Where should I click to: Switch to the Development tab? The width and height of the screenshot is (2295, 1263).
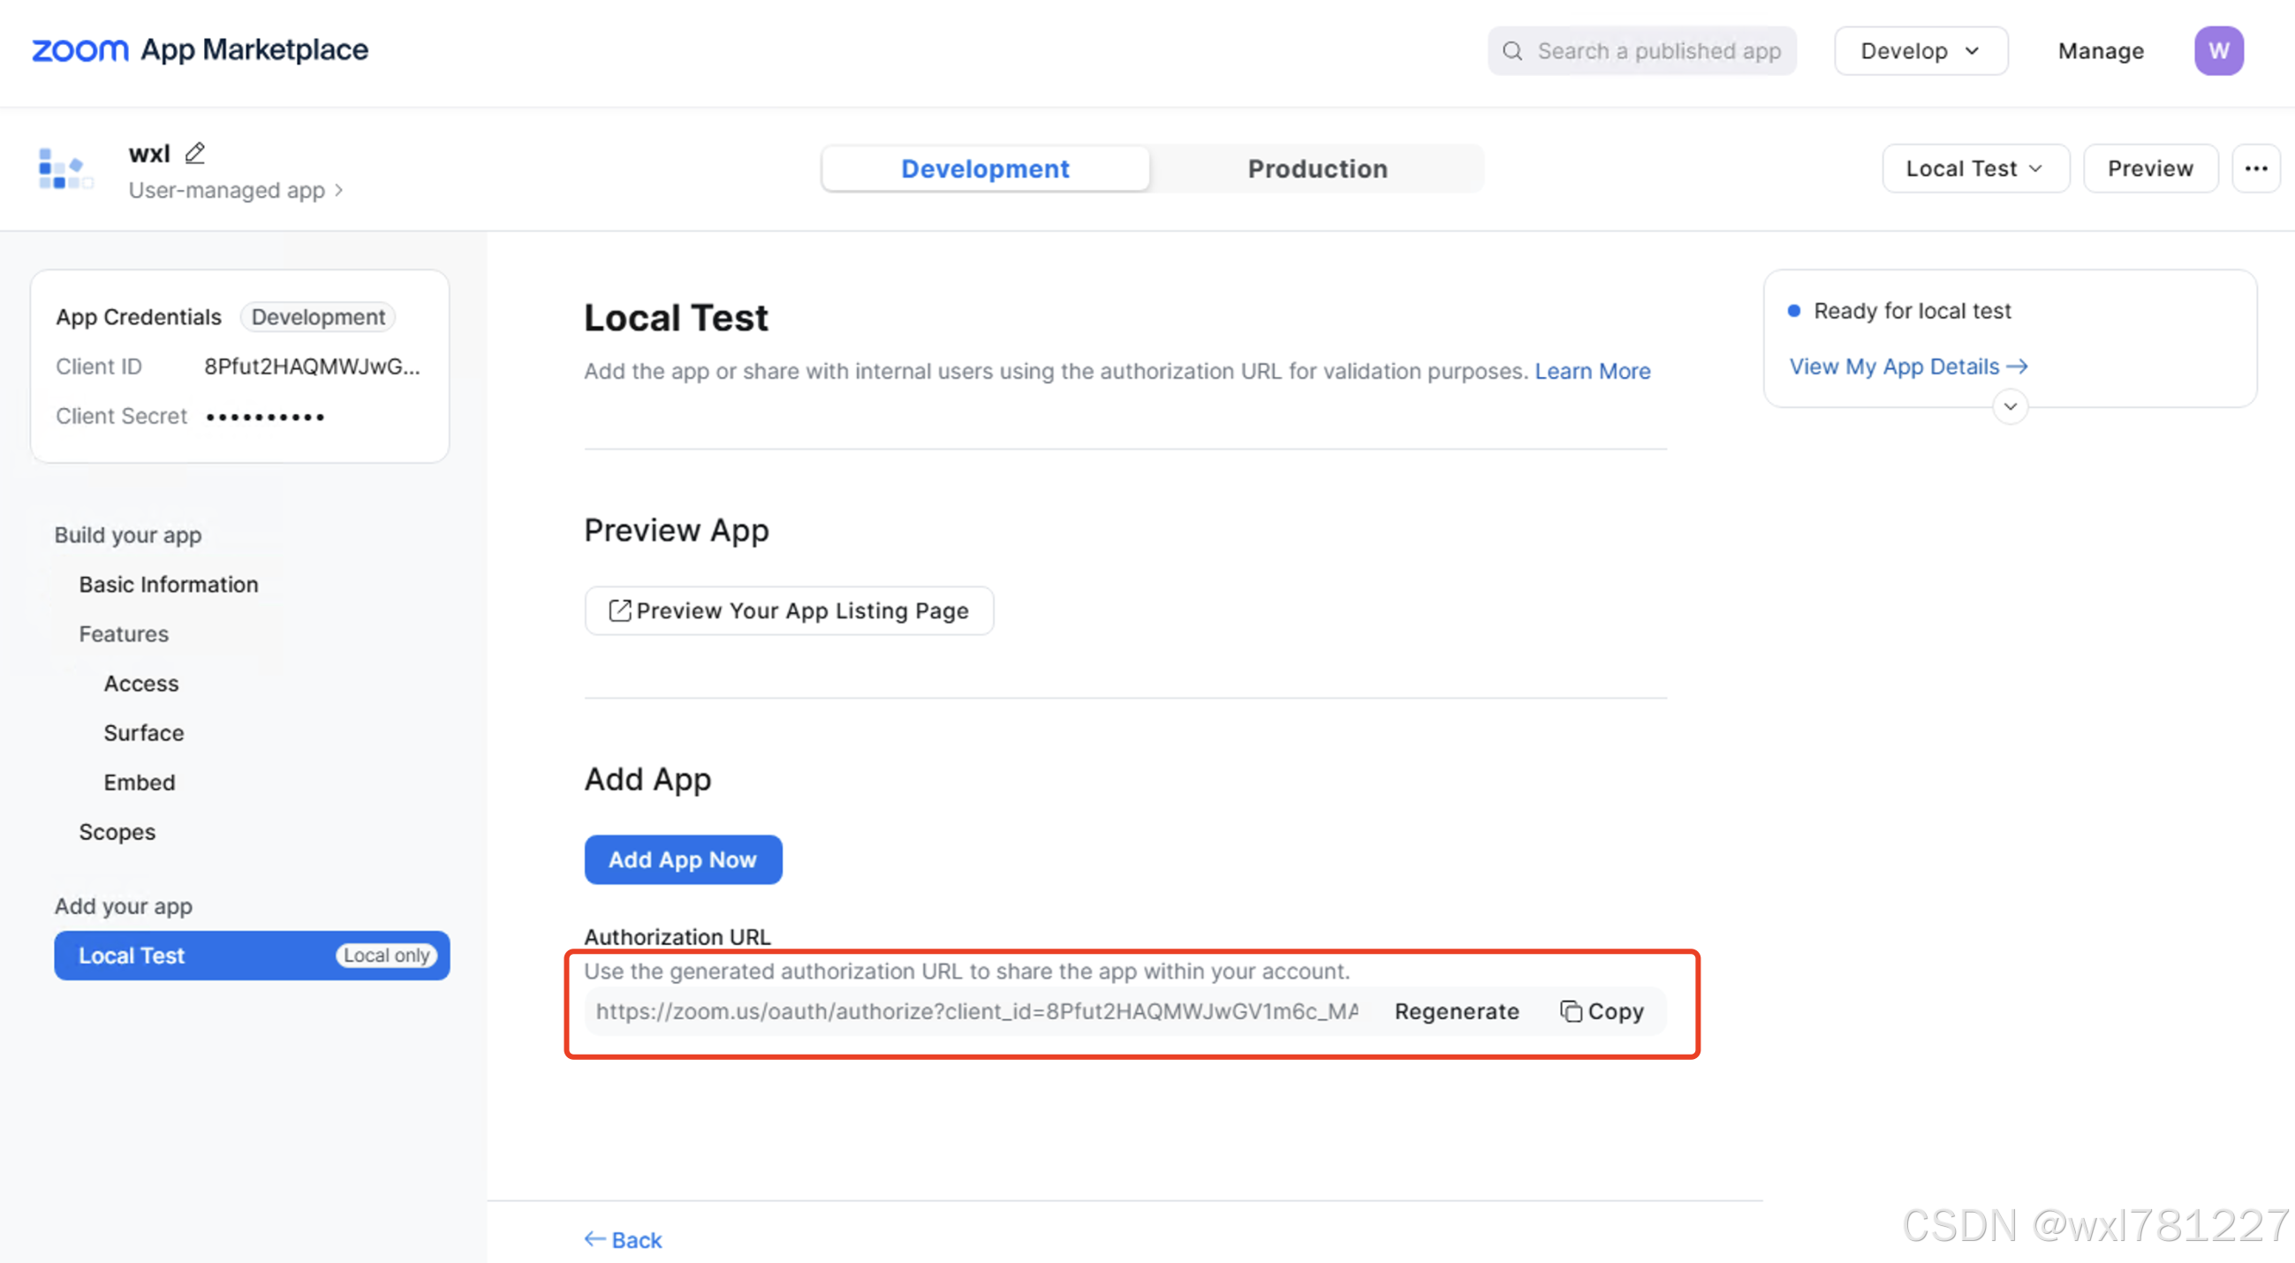point(984,169)
